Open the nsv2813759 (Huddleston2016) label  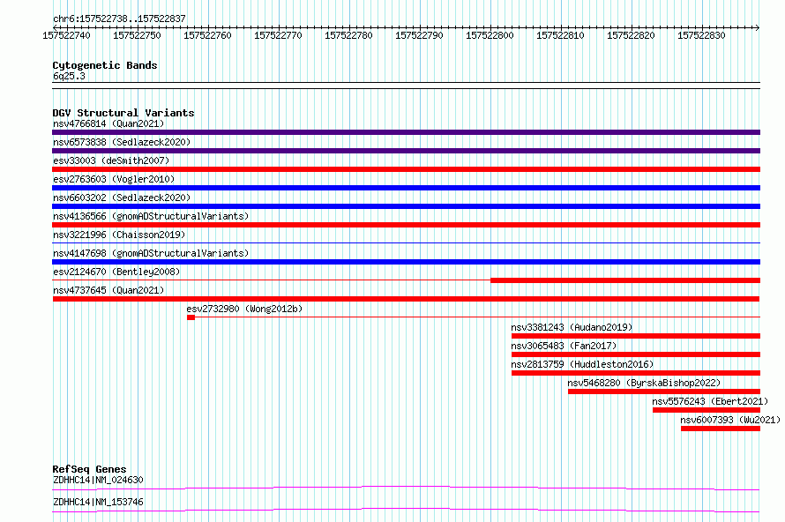(x=582, y=364)
